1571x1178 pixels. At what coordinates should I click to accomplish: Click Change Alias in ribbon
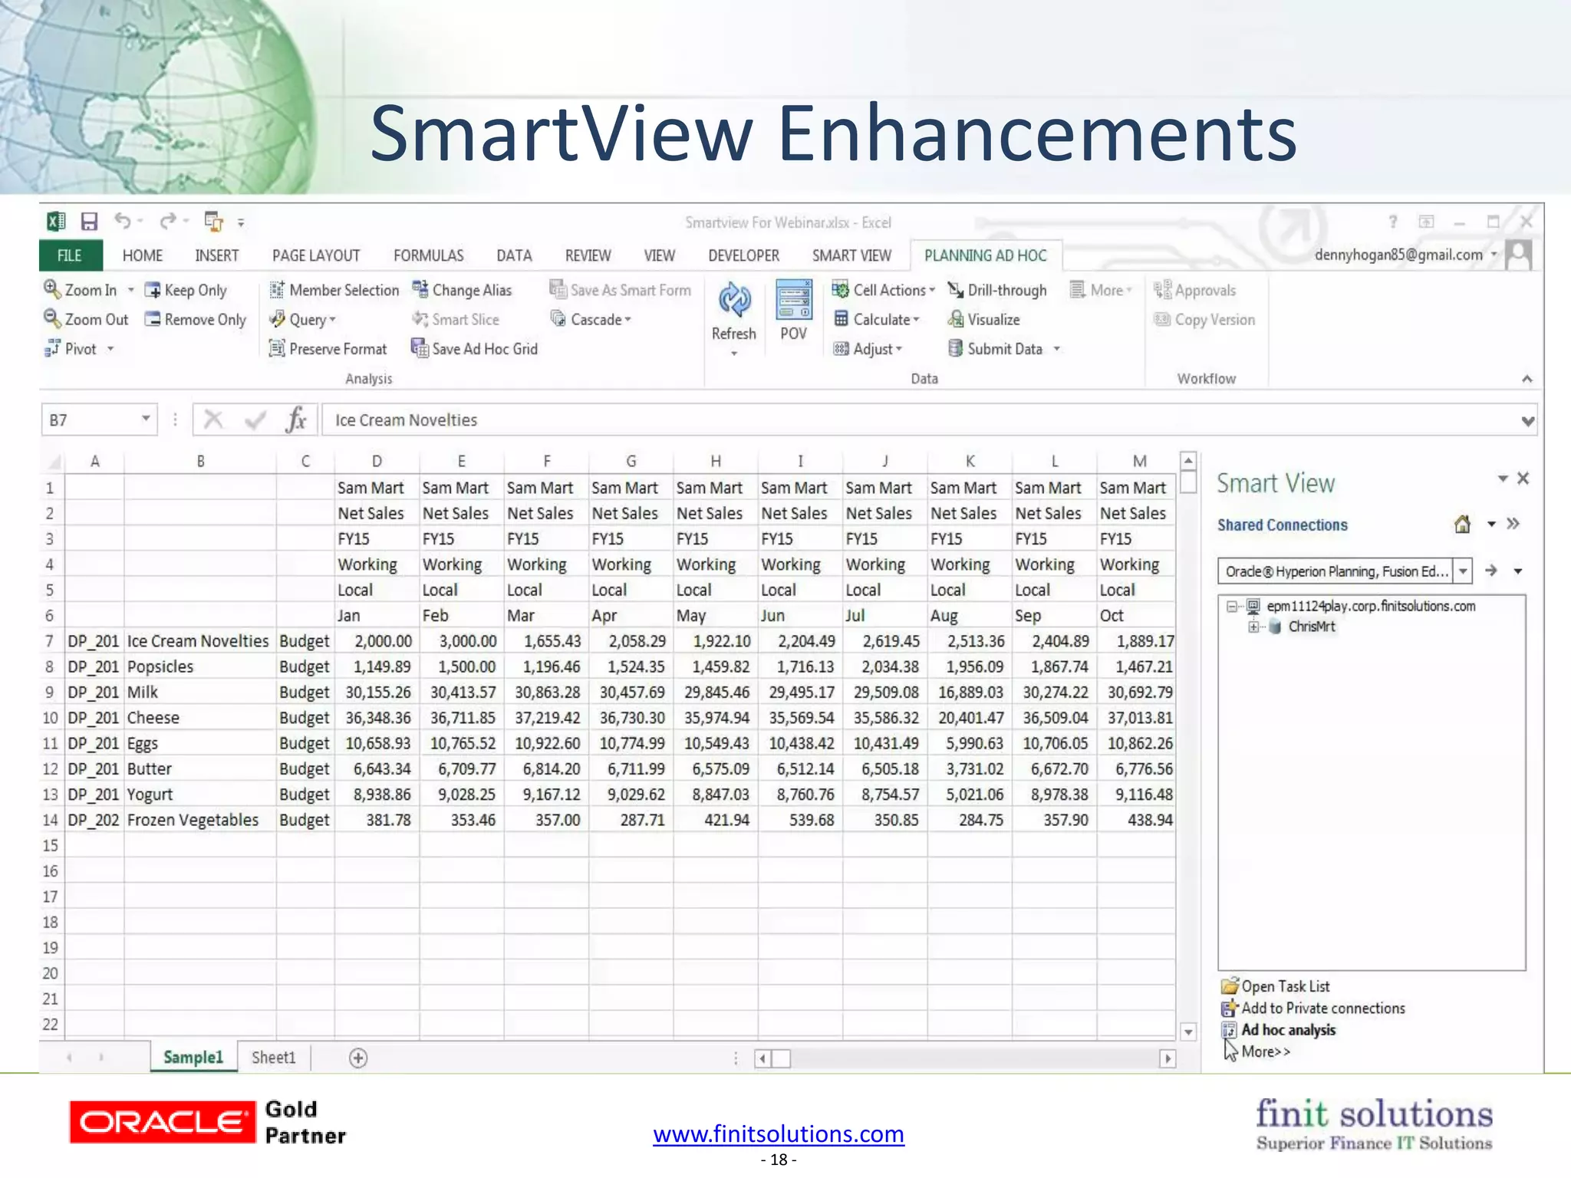[x=462, y=290]
